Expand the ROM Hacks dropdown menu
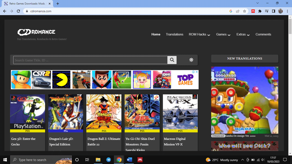The image size is (292, 164). coord(199,34)
